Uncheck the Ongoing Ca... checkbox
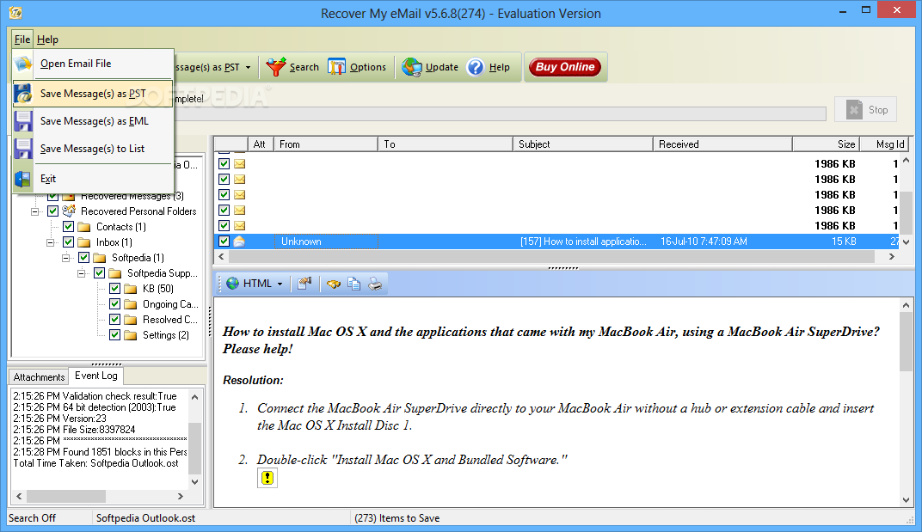The image size is (922, 532). click(114, 304)
